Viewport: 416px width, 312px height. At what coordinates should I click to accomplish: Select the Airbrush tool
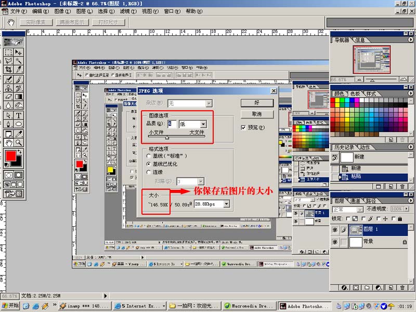8,80
